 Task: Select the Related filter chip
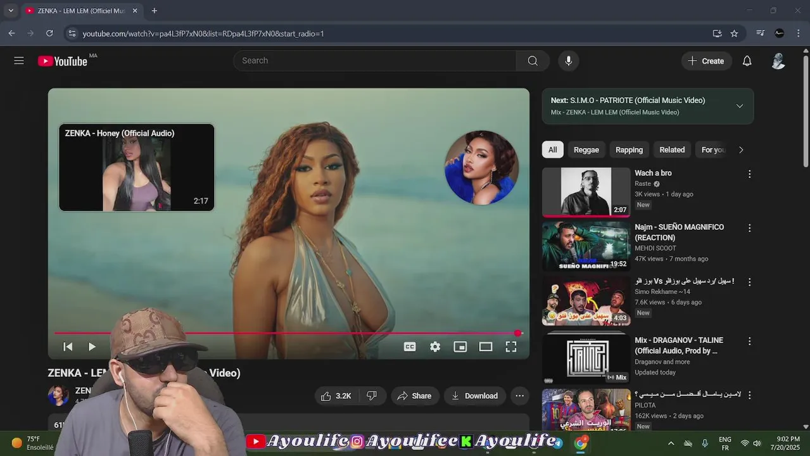point(672,149)
